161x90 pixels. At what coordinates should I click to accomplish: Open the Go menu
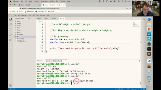(x=34, y=15)
